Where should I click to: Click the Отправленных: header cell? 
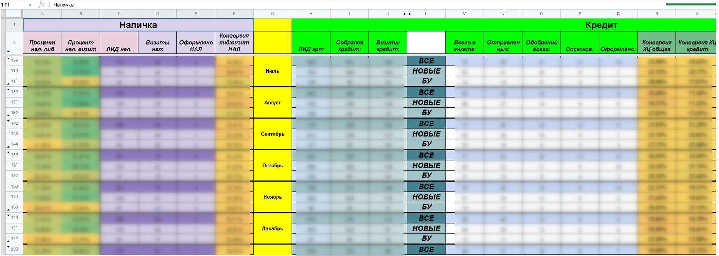(x=503, y=43)
